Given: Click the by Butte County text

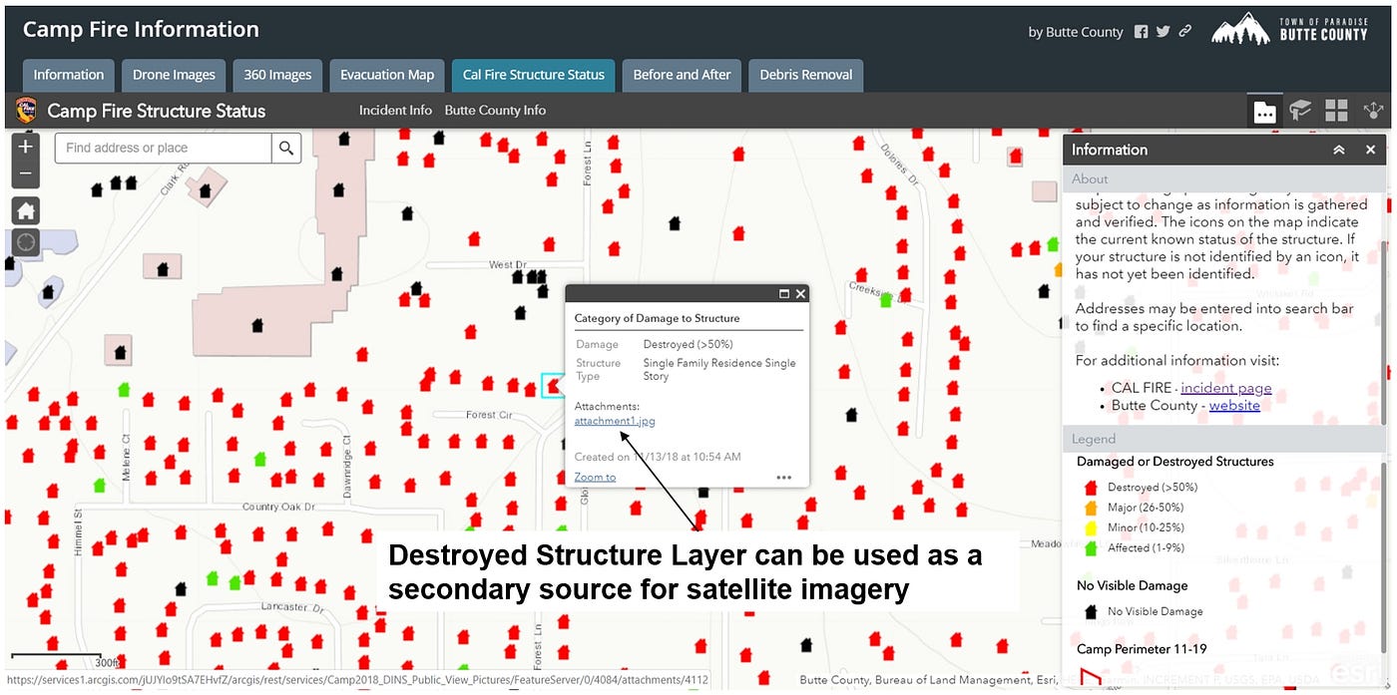Looking at the screenshot, I should (1076, 32).
